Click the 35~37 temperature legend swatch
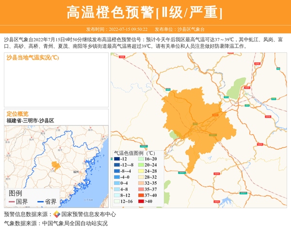 pos(140,189)
